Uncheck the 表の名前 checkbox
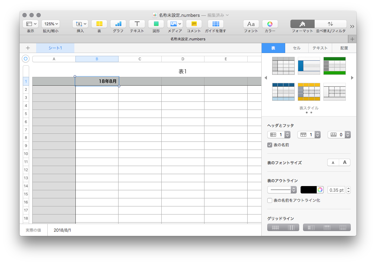This screenshot has width=376, height=264. [x=270, y=145]
